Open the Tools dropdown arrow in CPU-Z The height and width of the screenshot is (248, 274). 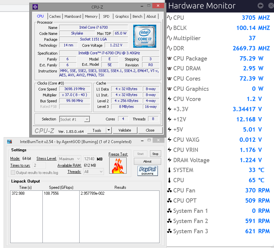point(109,130)
